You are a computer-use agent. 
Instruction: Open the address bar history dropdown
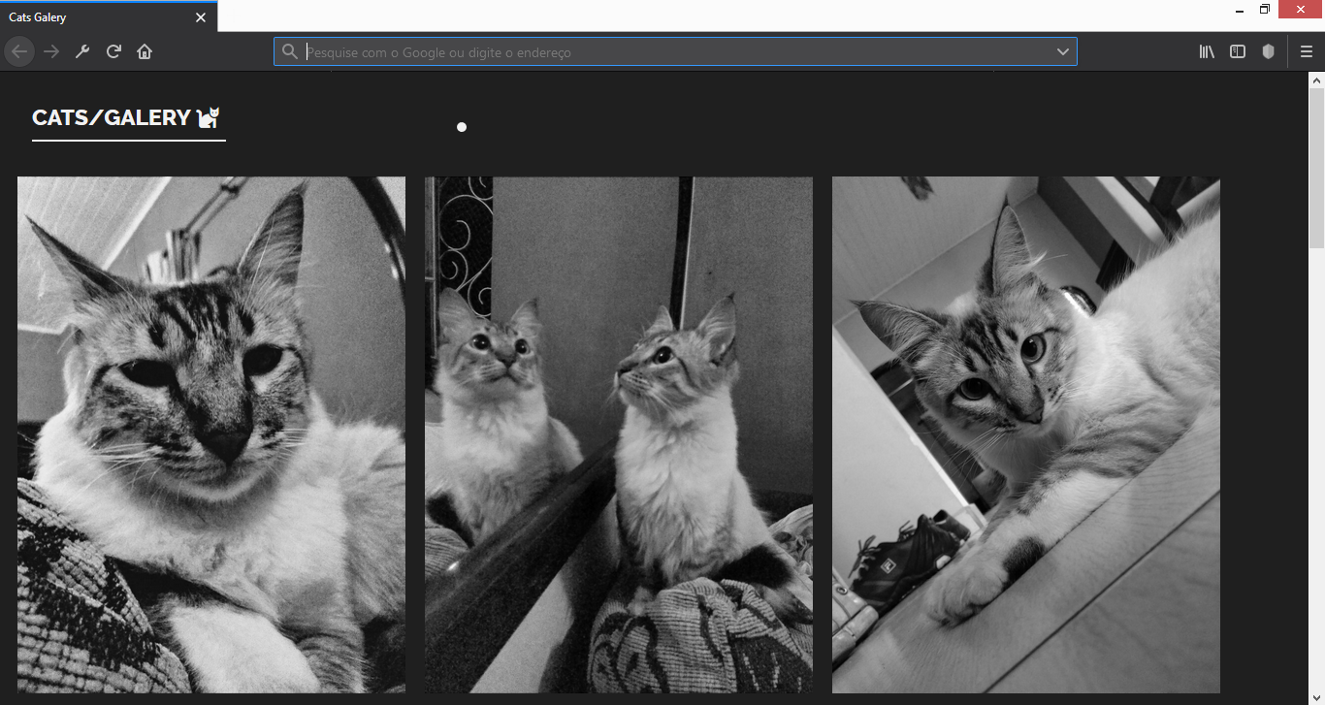[x=1062, y=51]
